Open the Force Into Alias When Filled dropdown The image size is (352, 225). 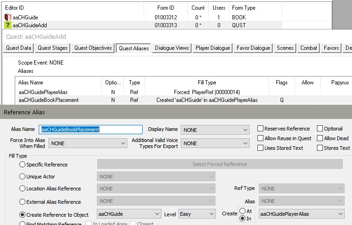[x=87, y=143]
